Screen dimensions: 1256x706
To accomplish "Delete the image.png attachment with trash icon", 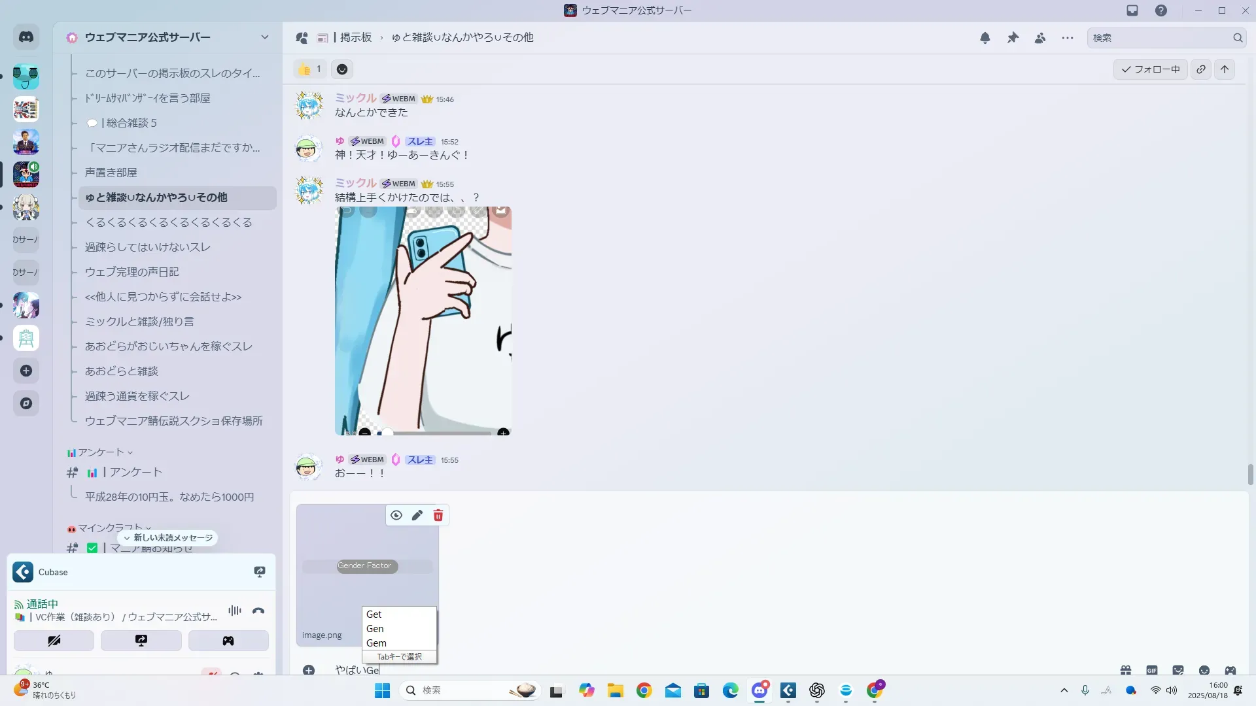I will pyautogui.click(x=438, y=516).
